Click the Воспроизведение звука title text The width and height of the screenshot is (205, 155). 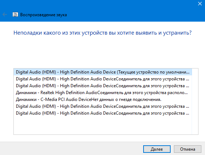(43, 15)
